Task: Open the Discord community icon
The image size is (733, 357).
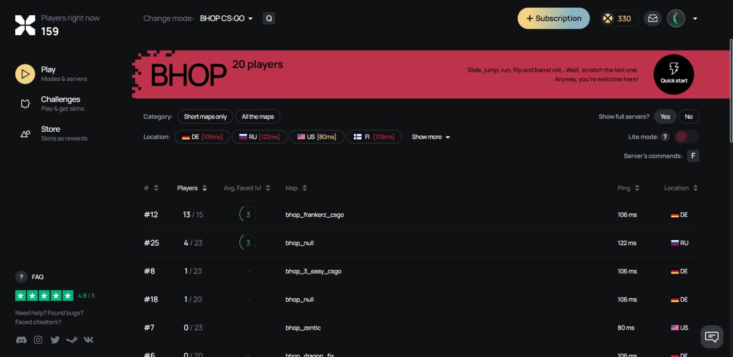Action: (x=21, y=339)
